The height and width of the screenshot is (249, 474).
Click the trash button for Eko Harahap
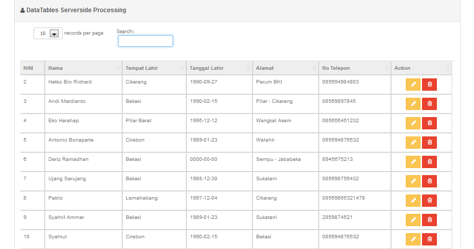[429, 123]
